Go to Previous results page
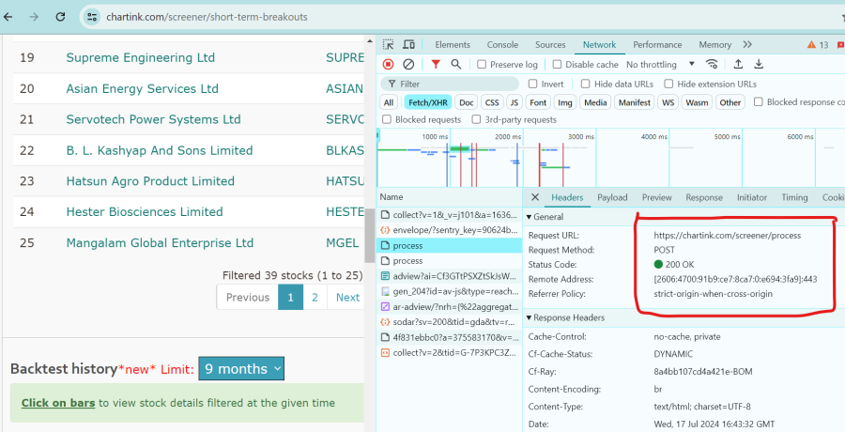 (247, 297)
